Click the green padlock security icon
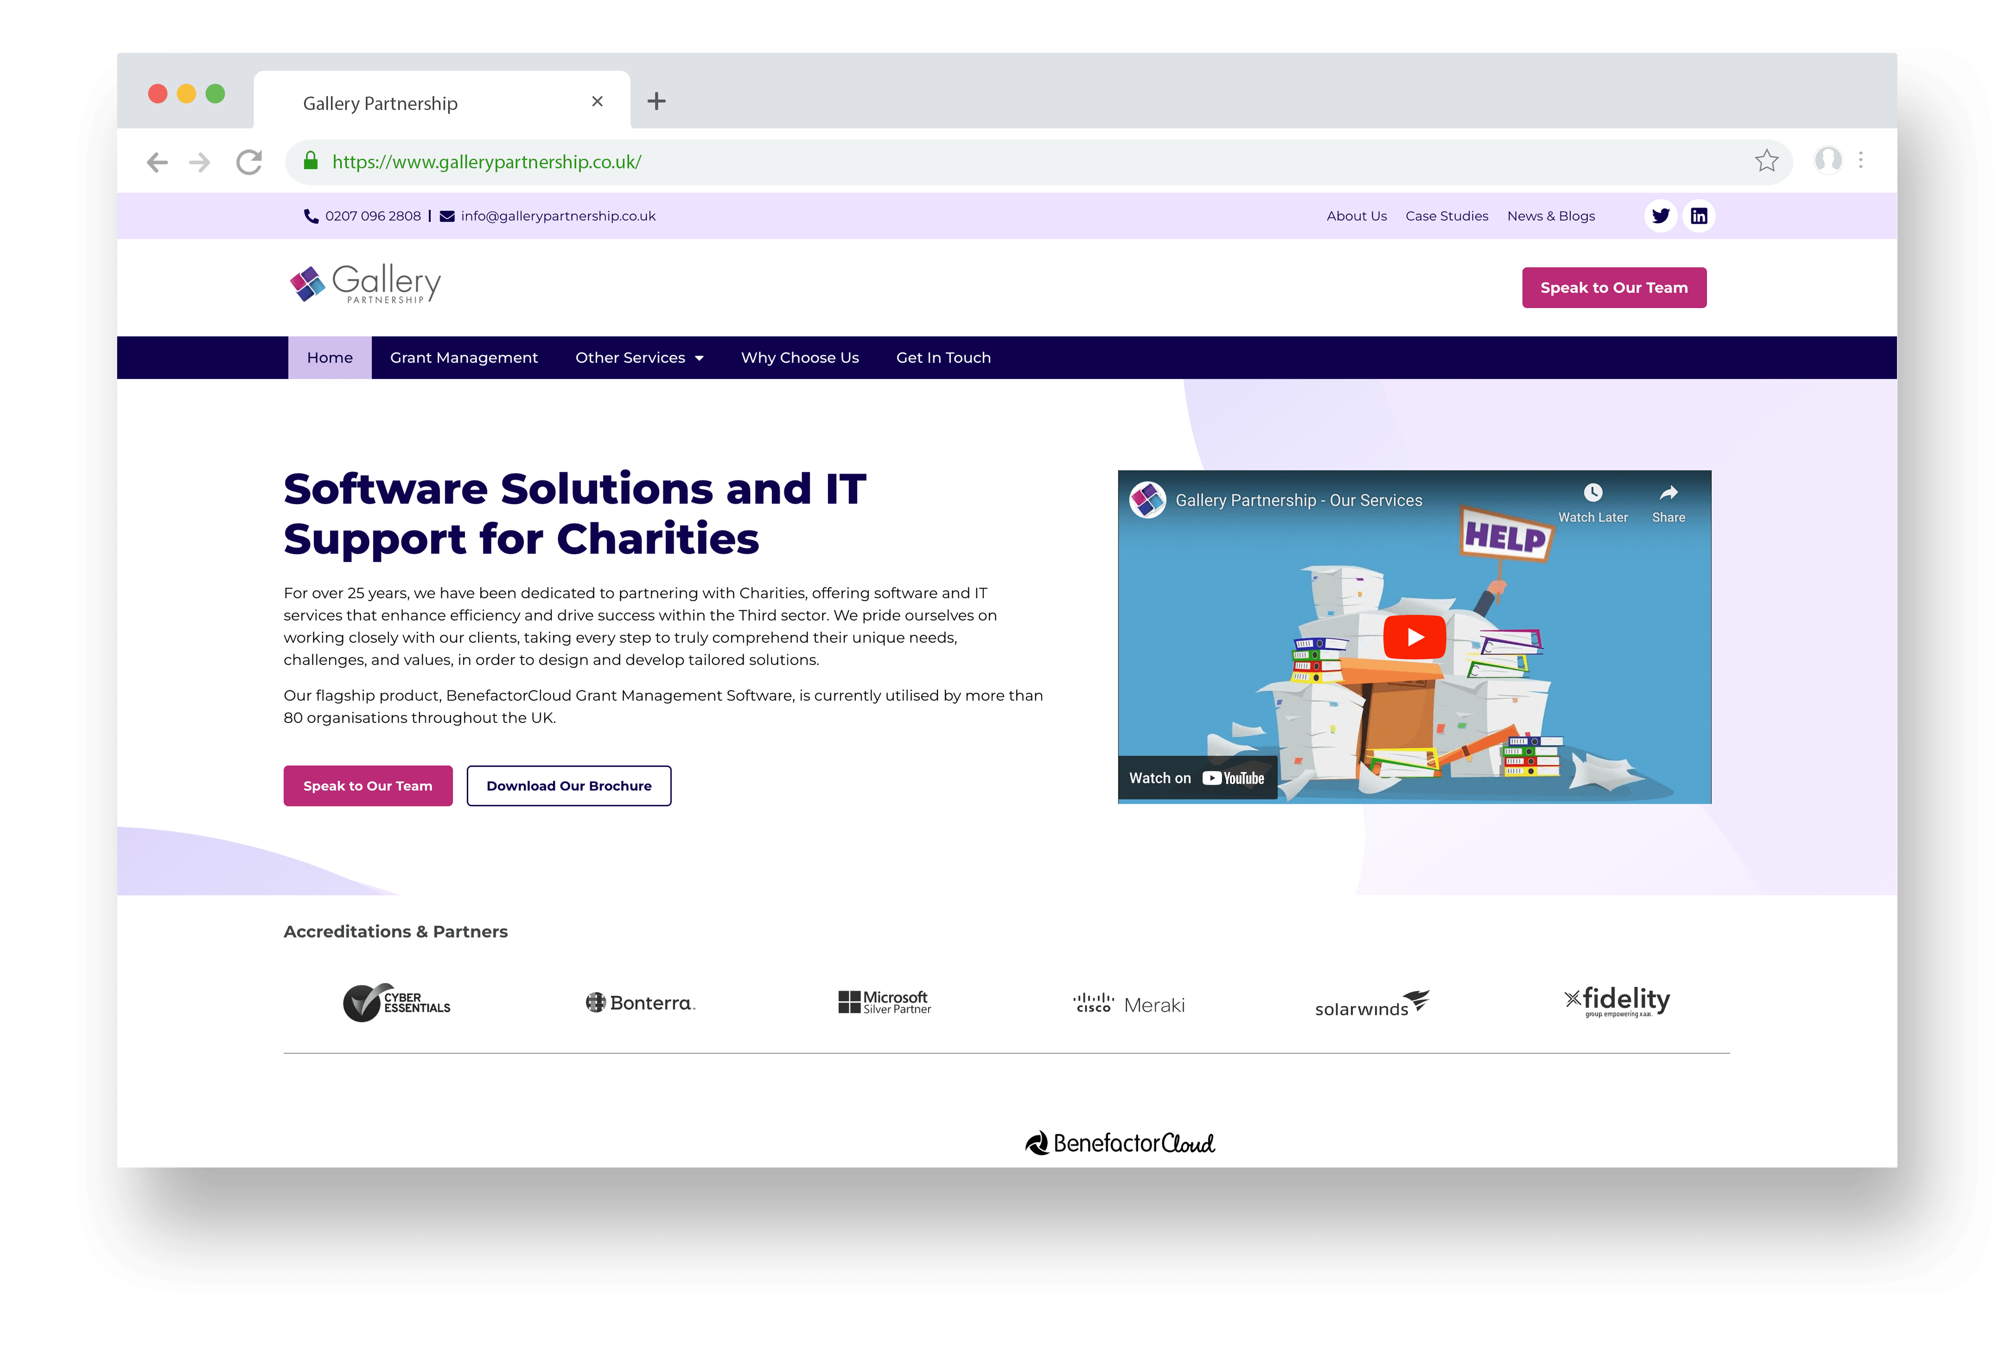2015x1356 pixels. pyautogui.click(x=311, y=161)
